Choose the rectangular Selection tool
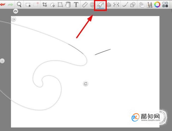This screenshot has height=131, width=172. pos(28,5)
